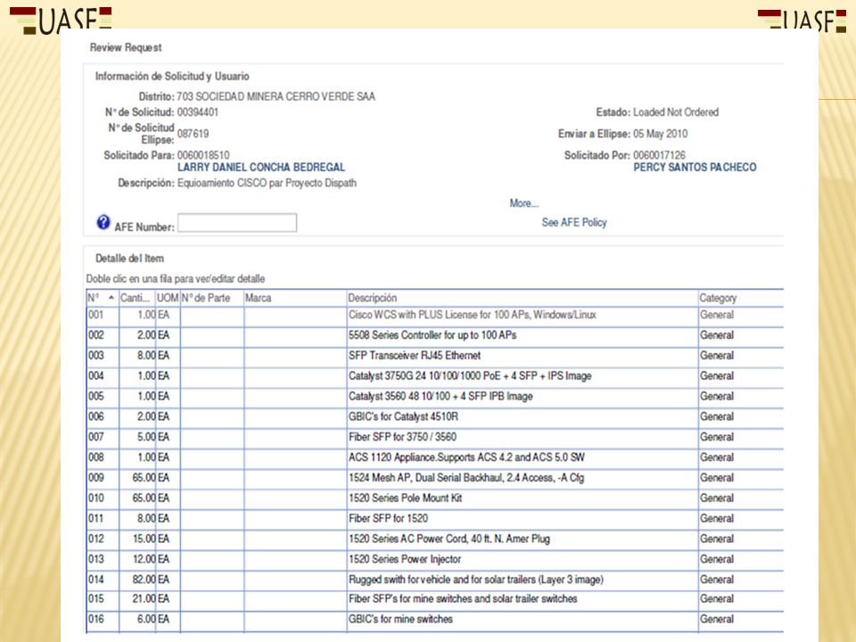Image resolution: width=856 pixels, height=642 pixels.
Task: Select row Fiber SFP for 3750 / 3560
Action: 435,437
